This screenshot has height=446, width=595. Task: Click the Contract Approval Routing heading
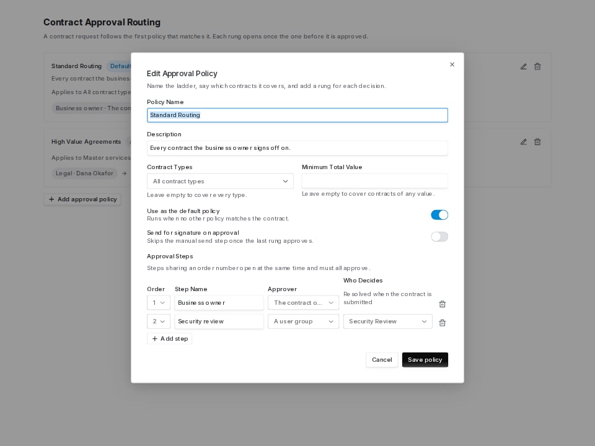[102, 22]
